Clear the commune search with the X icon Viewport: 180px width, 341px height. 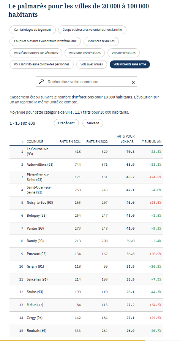coord(133,82)
